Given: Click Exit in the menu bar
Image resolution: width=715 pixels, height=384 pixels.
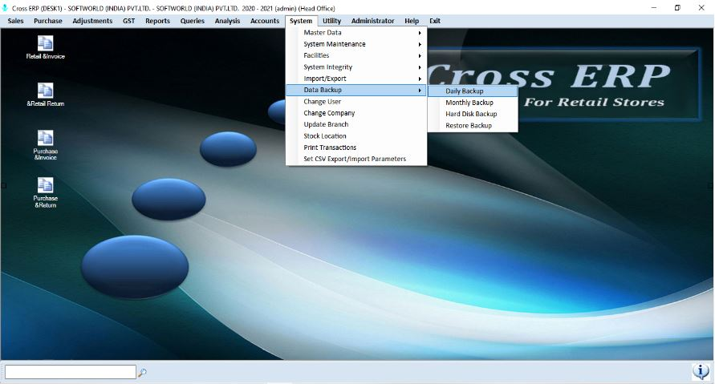Looking at the screenshot, I should click(x=435, y=21).
